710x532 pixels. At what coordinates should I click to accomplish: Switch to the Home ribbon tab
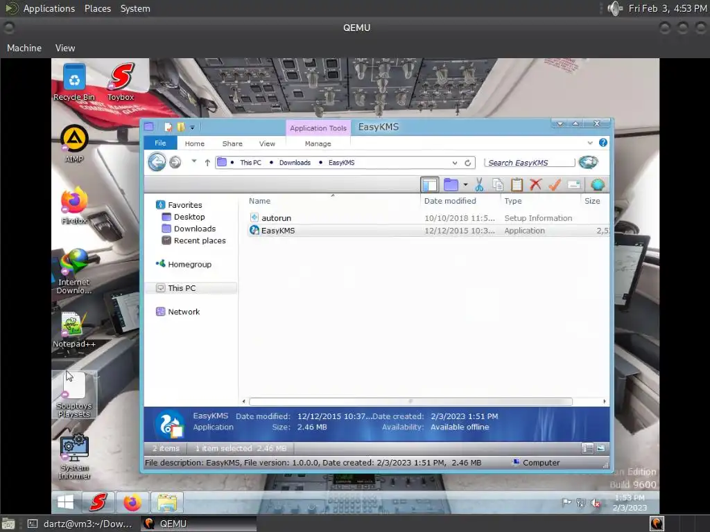[x=195, y=143]
